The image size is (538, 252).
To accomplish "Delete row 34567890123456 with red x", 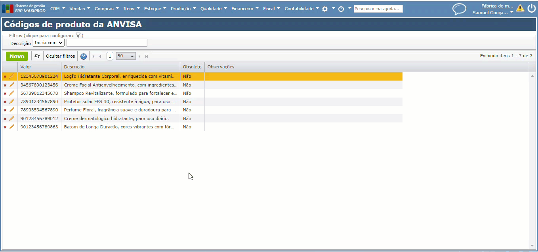I will tap(5, 85).
